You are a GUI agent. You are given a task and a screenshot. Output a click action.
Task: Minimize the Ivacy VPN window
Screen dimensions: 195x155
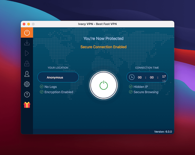(29, 24)
